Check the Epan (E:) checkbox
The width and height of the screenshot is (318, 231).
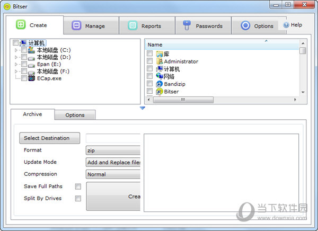[x=24, y=64]
